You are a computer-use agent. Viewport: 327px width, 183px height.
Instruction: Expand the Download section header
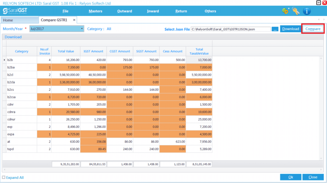click(13, 37)
